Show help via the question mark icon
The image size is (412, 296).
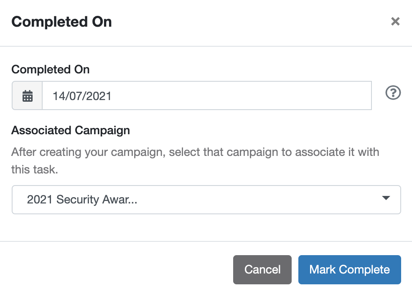pyautogui.click(x=393, y=93)
